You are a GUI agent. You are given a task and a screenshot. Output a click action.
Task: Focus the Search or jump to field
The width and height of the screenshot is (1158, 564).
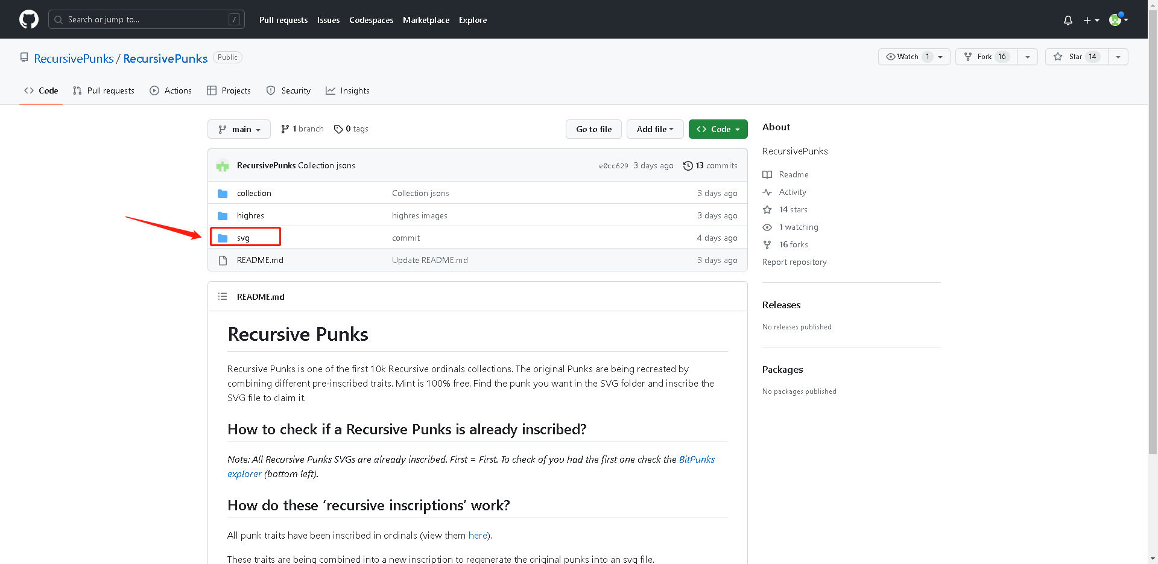coord(145,19)
